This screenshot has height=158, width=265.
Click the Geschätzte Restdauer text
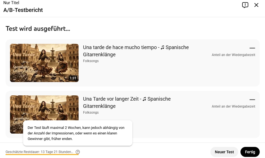coord(39,152)
